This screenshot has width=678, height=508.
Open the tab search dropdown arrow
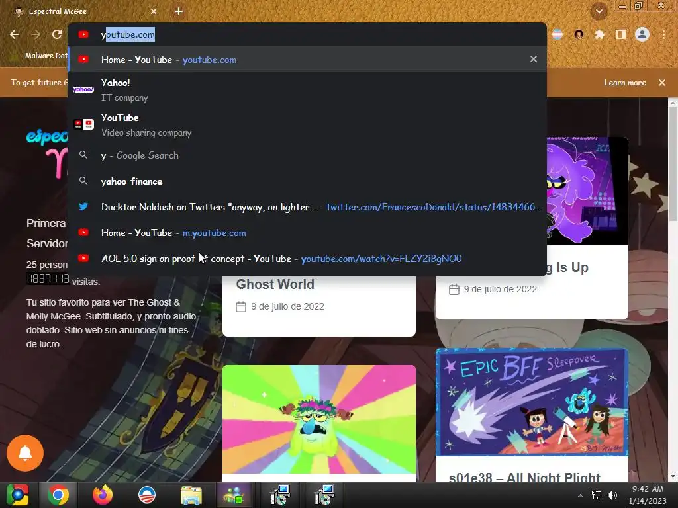click(x=599, y=11)
